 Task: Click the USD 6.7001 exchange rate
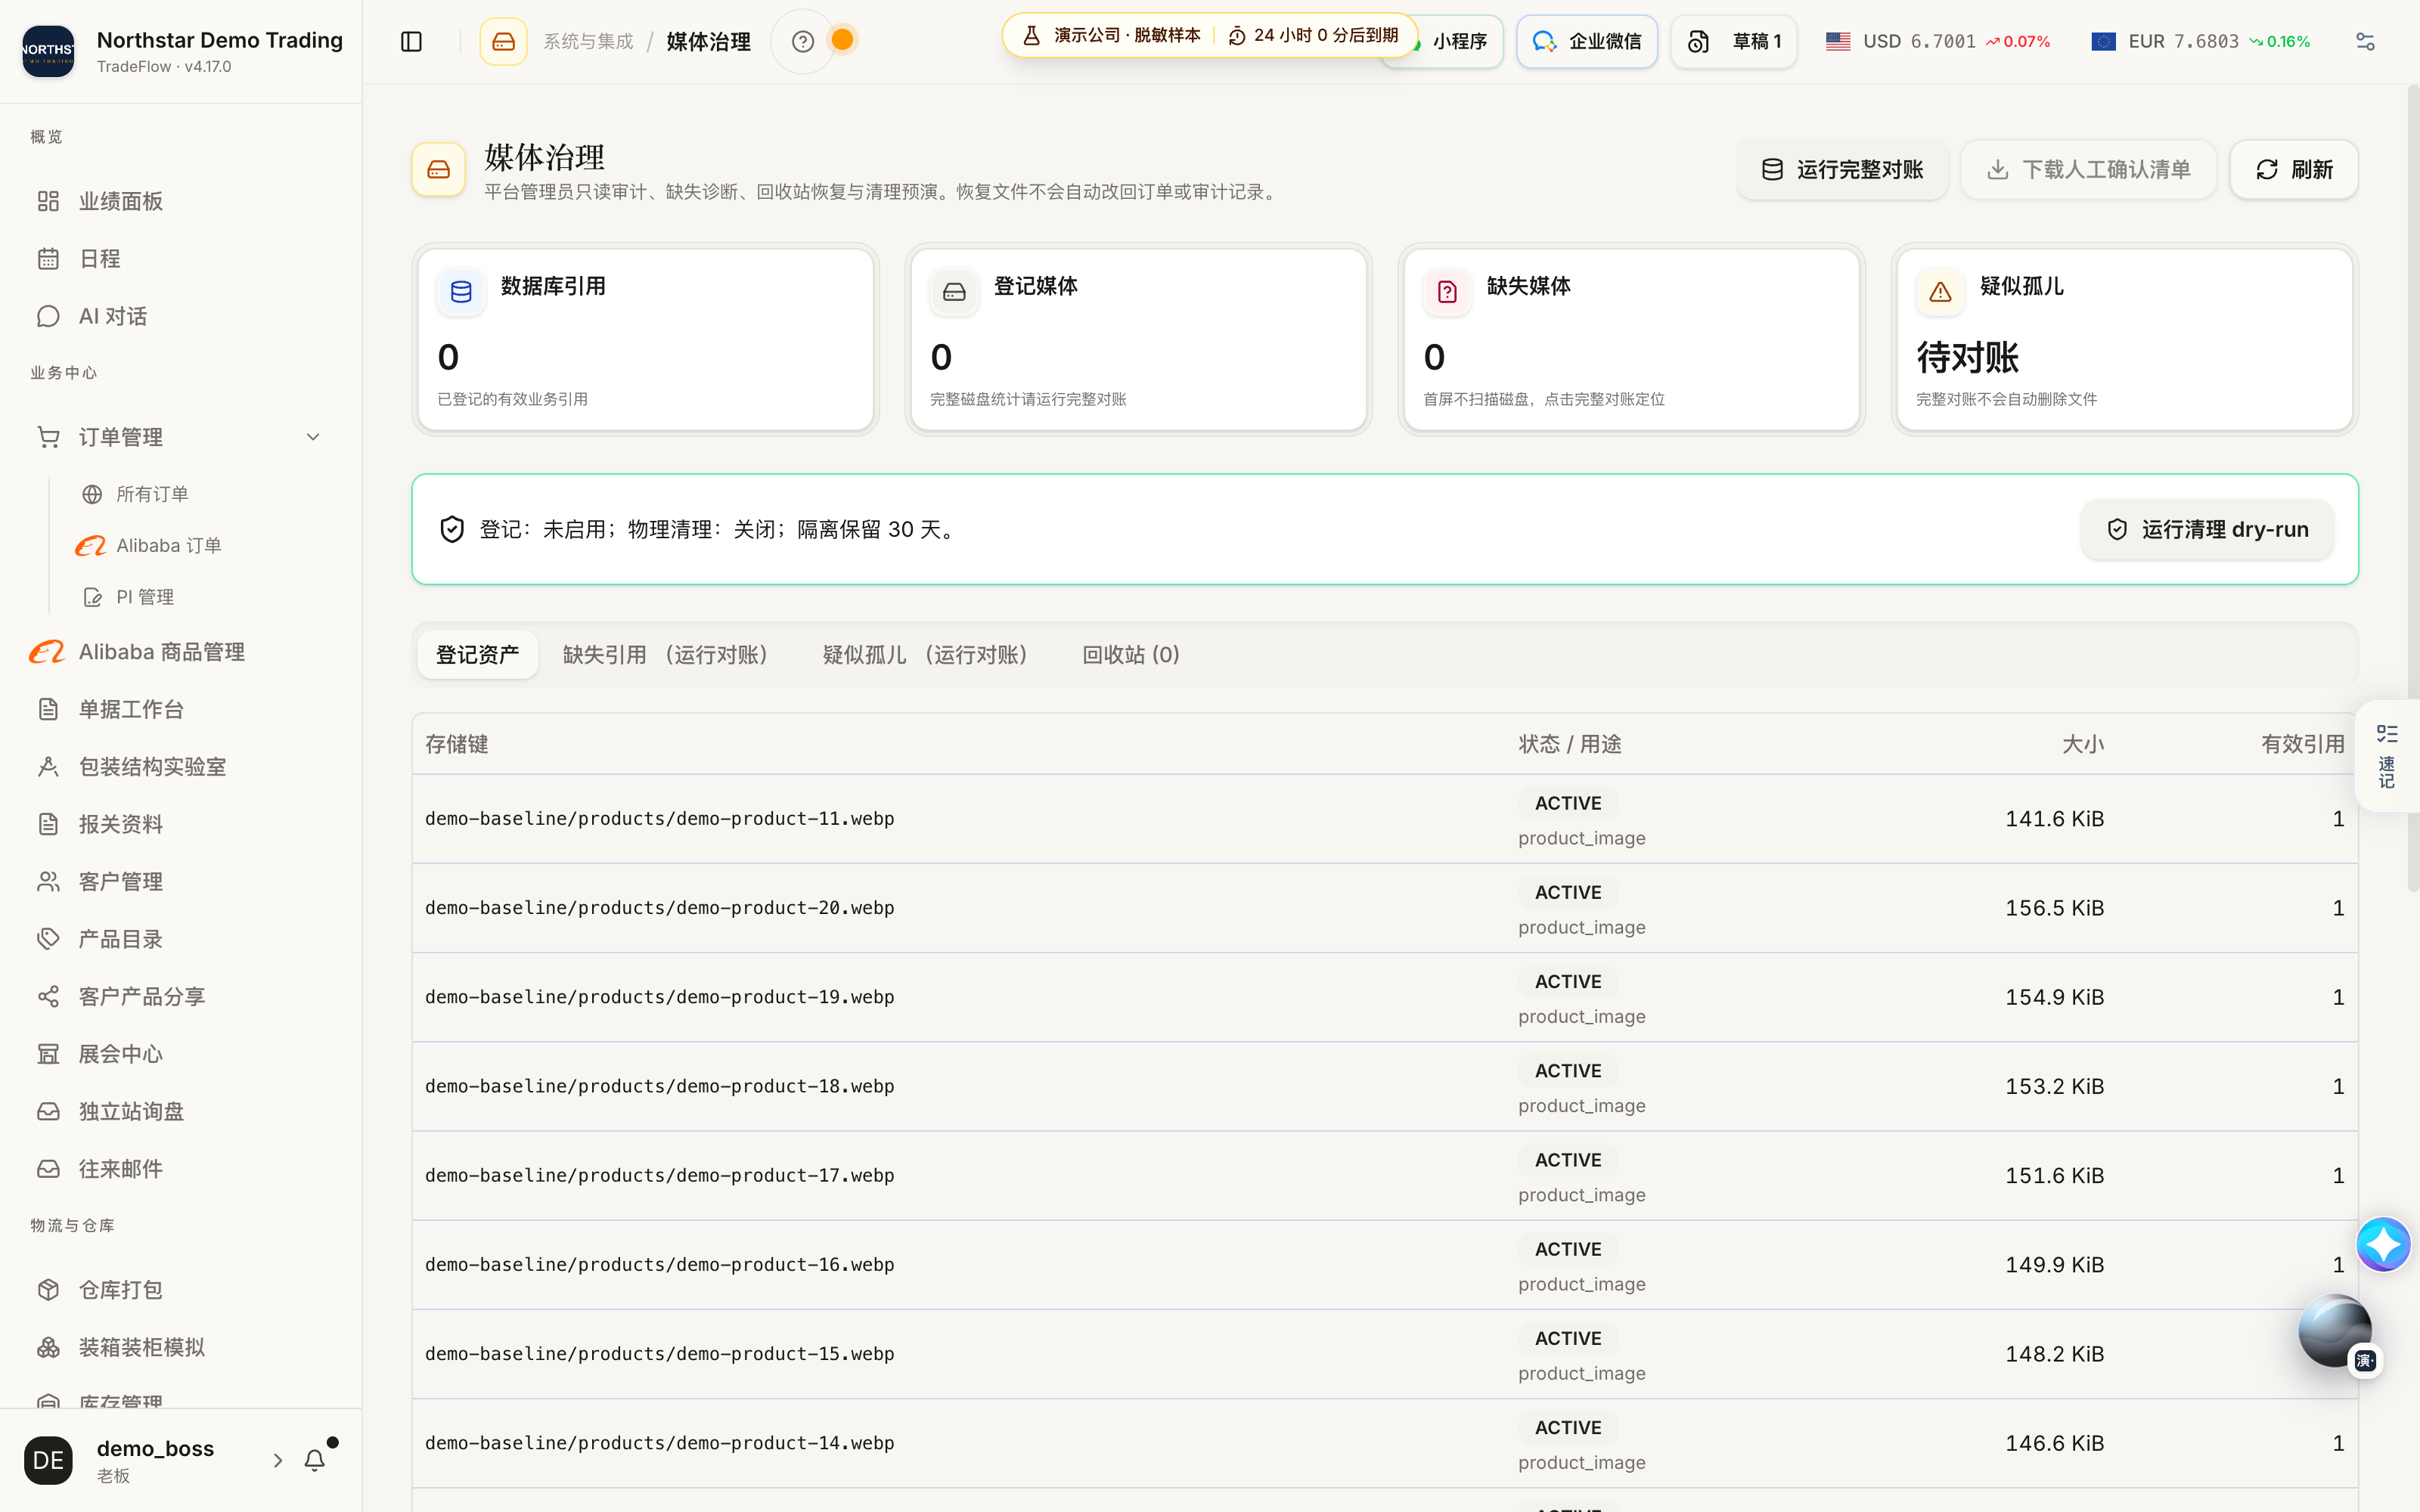click(1937, 41)
